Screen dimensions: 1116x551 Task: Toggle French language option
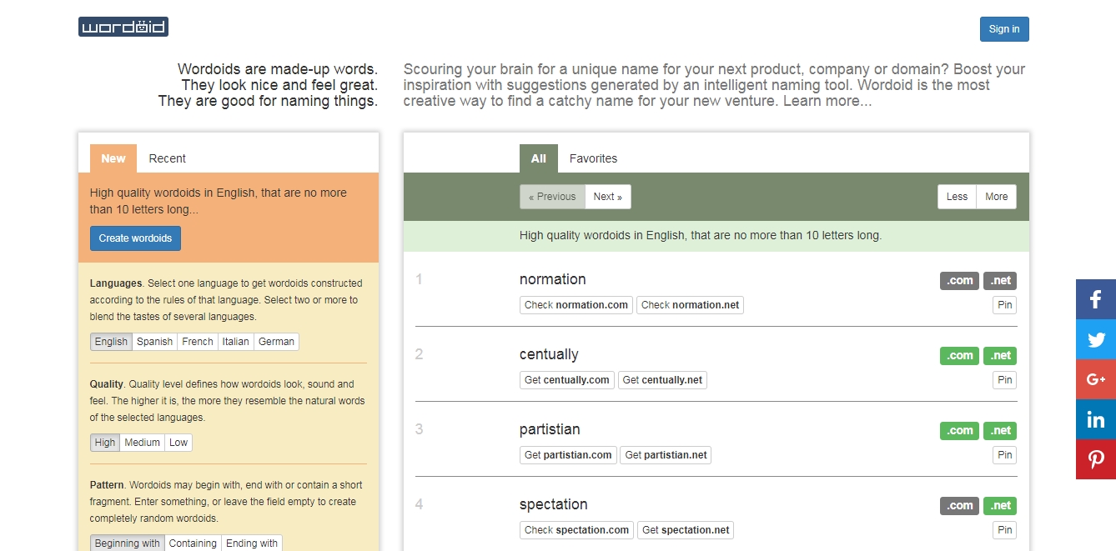198,342
